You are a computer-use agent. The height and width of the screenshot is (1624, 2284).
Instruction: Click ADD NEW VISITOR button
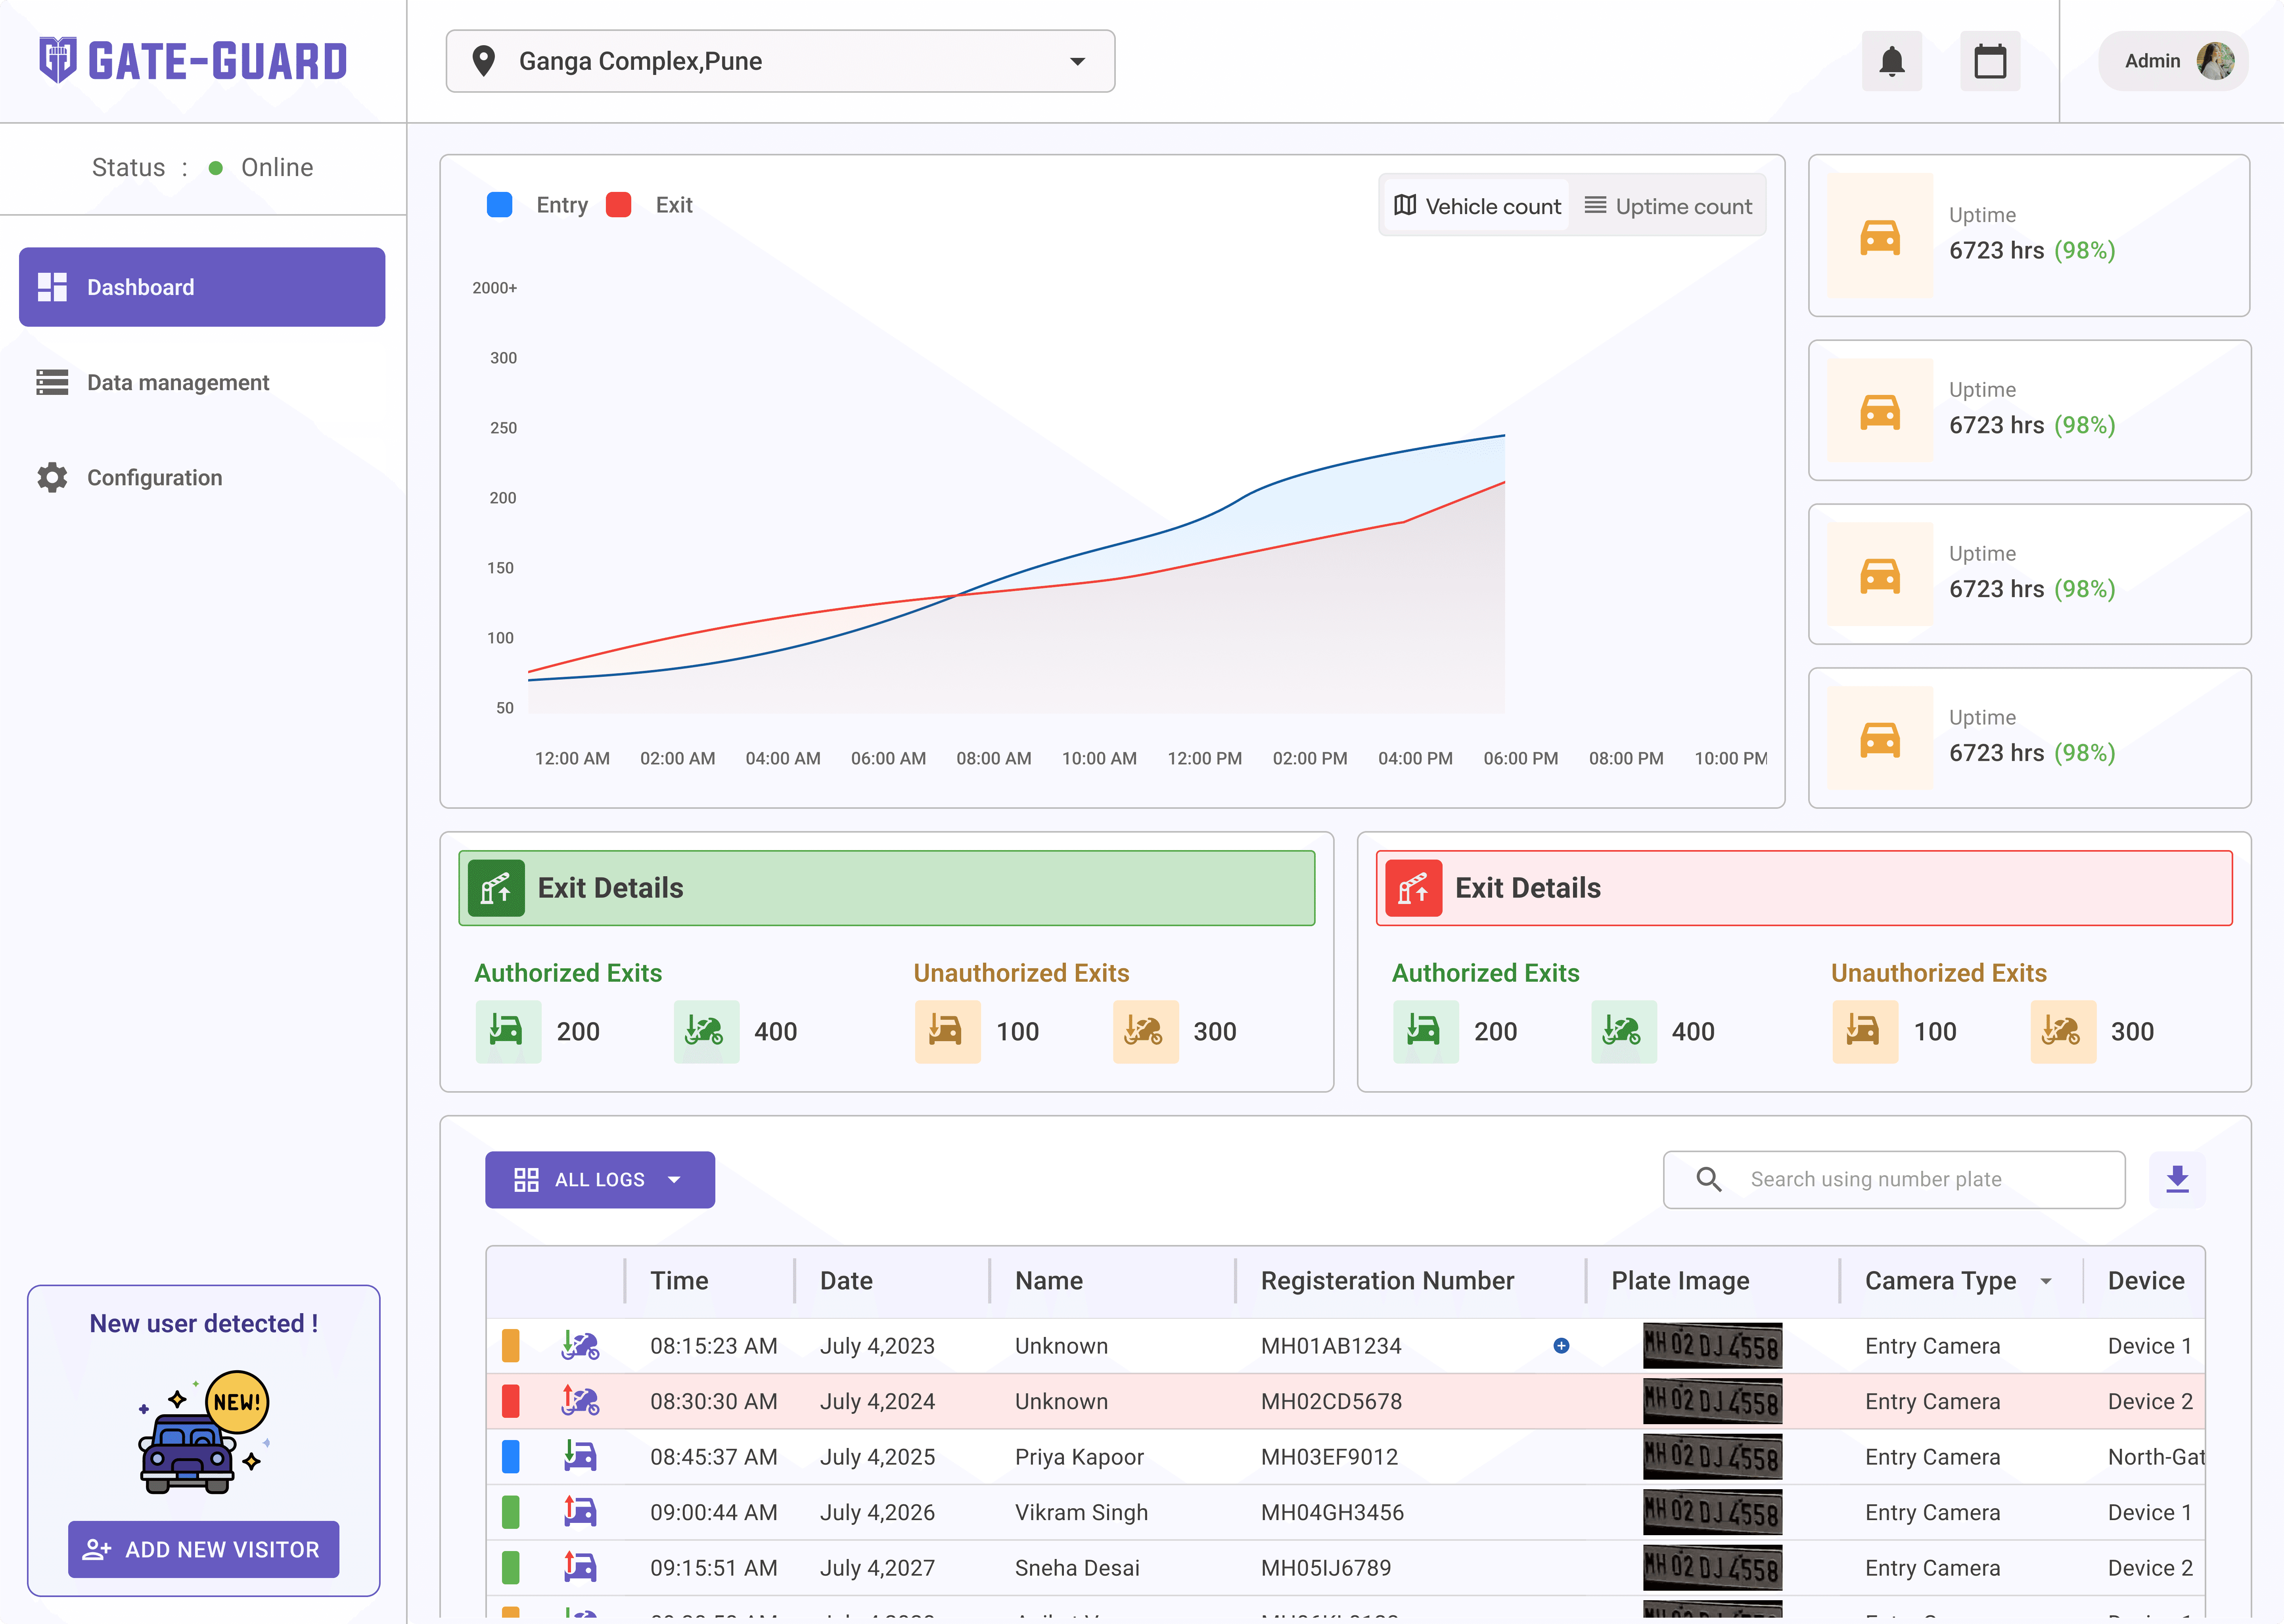point(203,1549)
